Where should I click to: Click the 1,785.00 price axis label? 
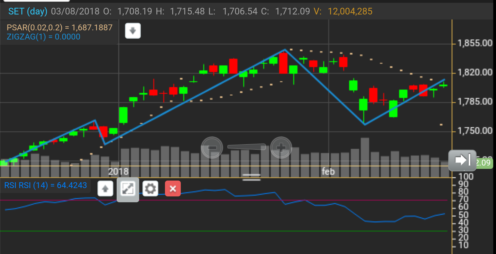475,102
